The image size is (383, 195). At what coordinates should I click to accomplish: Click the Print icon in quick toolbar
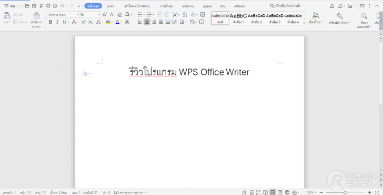(48, 6)
